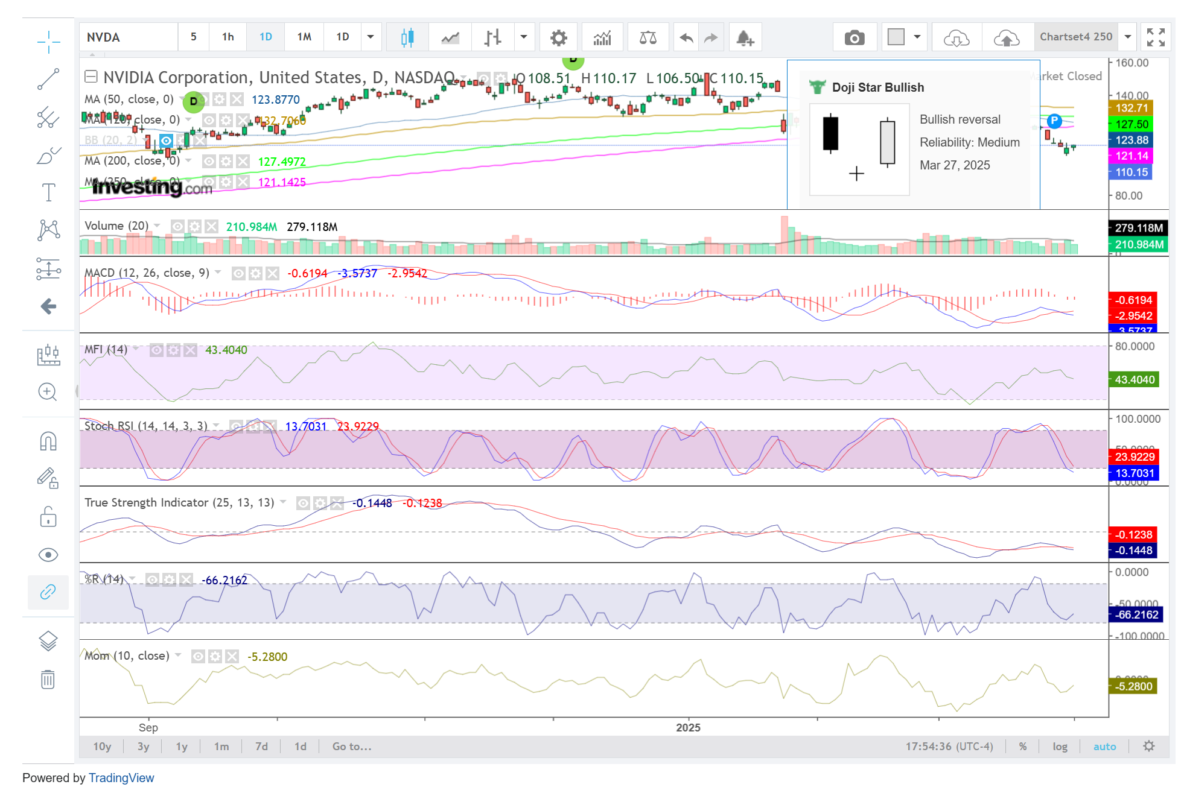Expand the timeframe dropdown arrow
This screenshot has height=799, width=1181.
(x=371, y=37)
